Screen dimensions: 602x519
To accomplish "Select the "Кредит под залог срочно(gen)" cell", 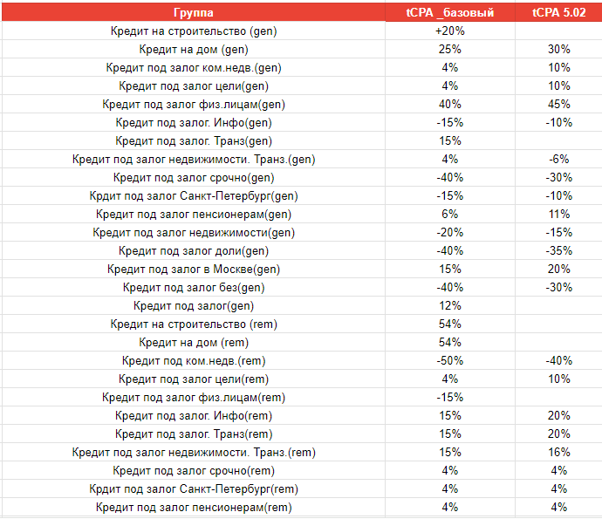I will click(x=194, y=178).
